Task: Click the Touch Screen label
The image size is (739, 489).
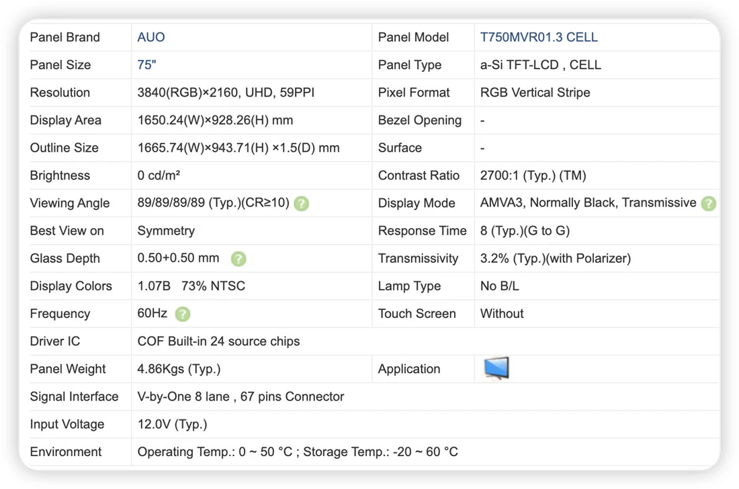Action: [x=416, y=314]
